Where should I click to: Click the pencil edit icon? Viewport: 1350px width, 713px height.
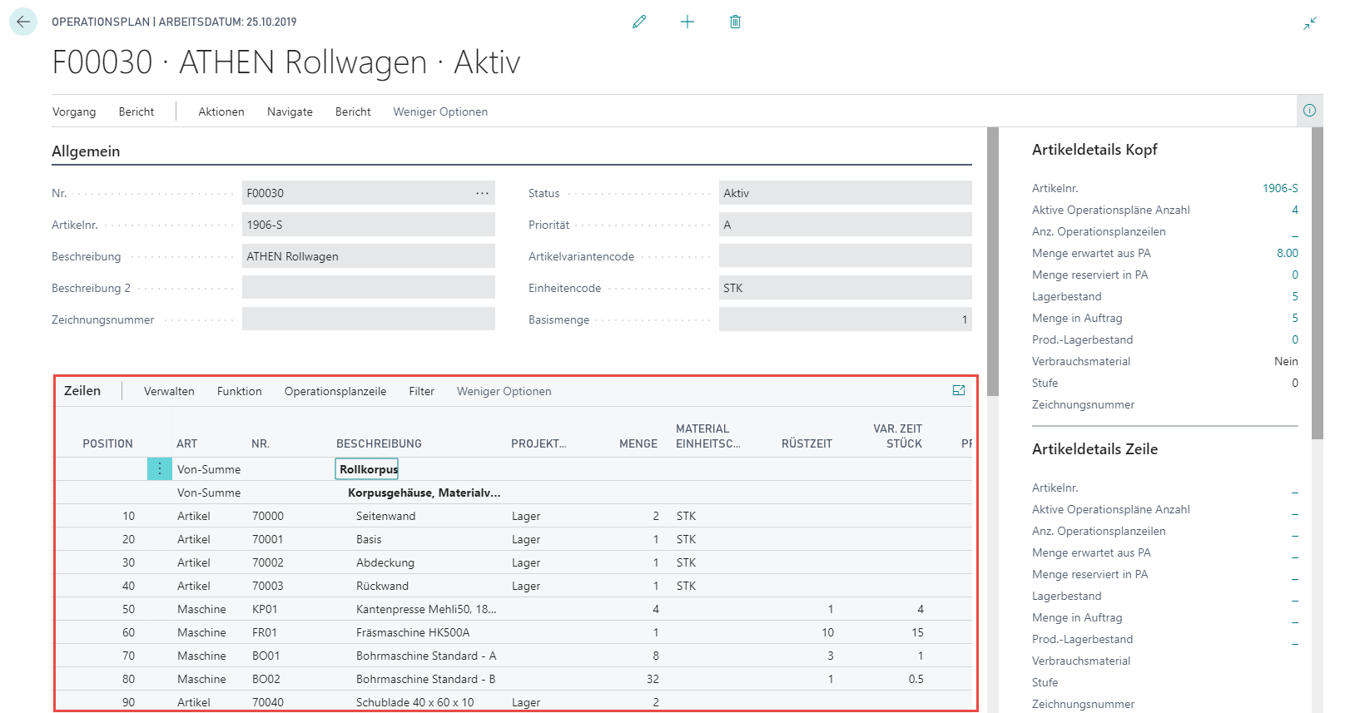coord(639,22)
